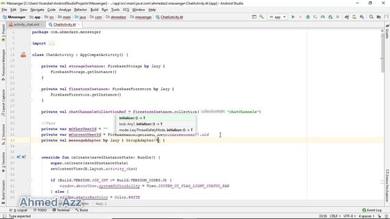
Task: Open CRLF line separator selector
Action: 335,216
